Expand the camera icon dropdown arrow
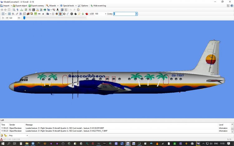Viewport: 234px width, 146px height. tap(50, 14)
